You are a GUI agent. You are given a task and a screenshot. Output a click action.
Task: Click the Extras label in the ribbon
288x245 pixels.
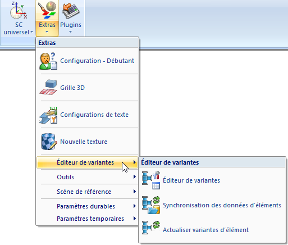click(47, 25)
